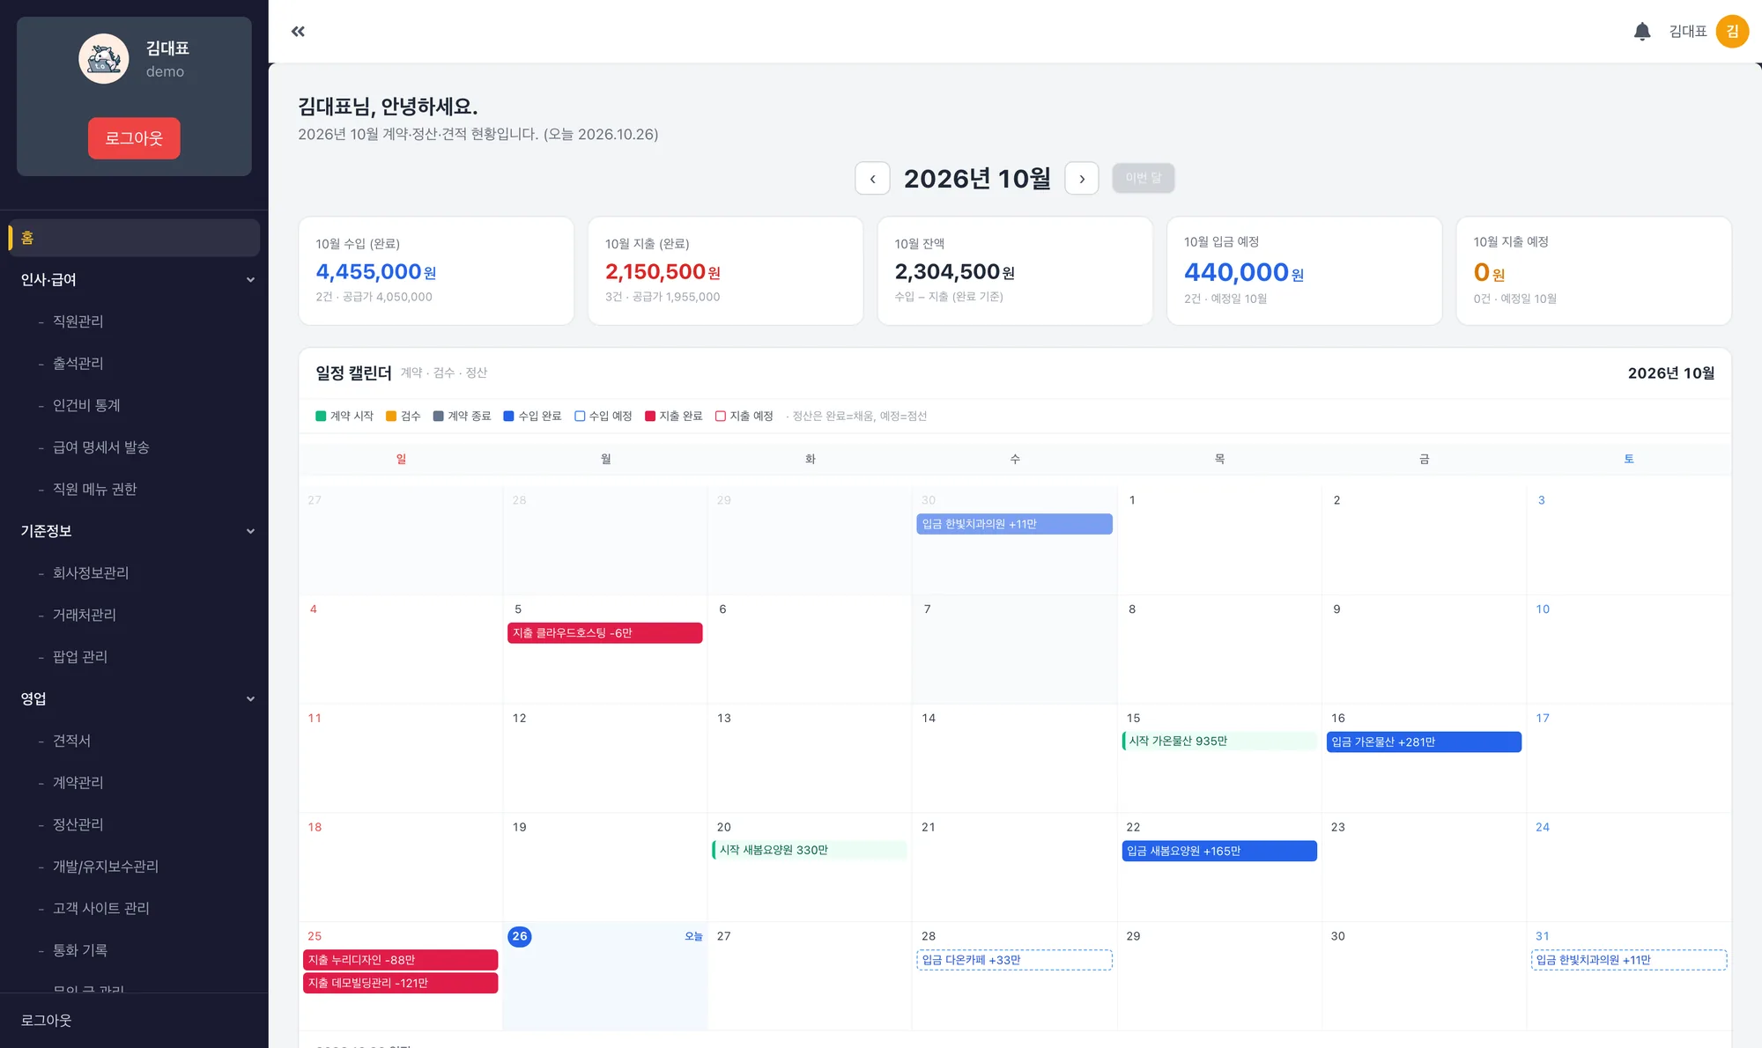Click the red 로그아웃 button

pos(134,138)
